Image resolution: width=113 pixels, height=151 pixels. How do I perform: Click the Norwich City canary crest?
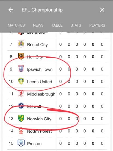point(21,118)
